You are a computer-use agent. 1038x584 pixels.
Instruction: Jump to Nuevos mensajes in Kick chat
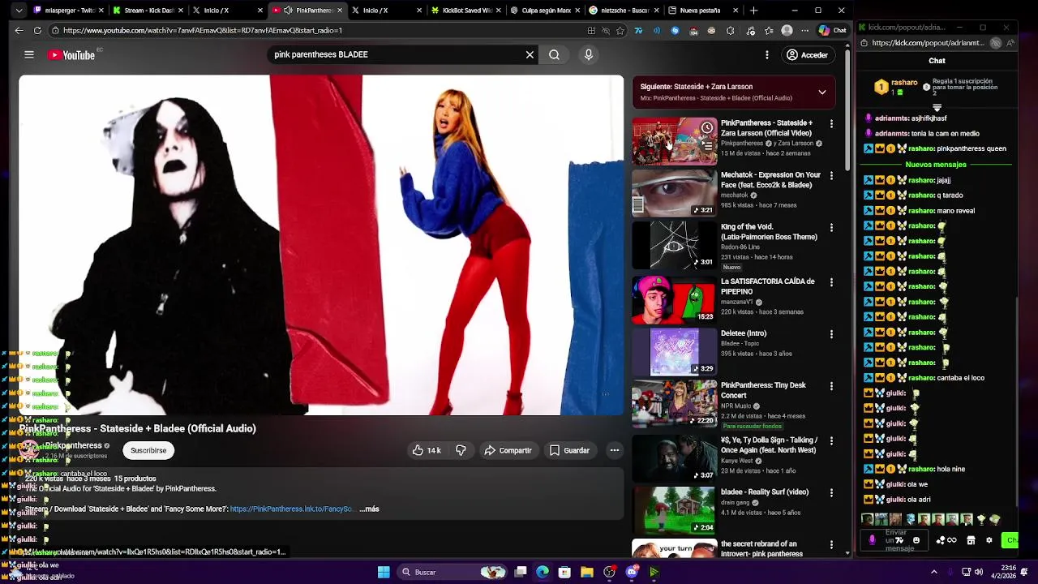[936, 165]
